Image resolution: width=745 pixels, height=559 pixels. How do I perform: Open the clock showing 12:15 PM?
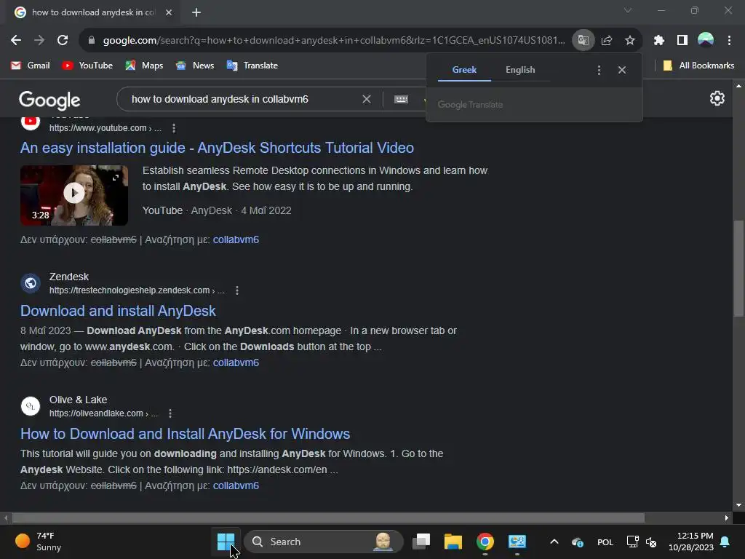point(691,542)
